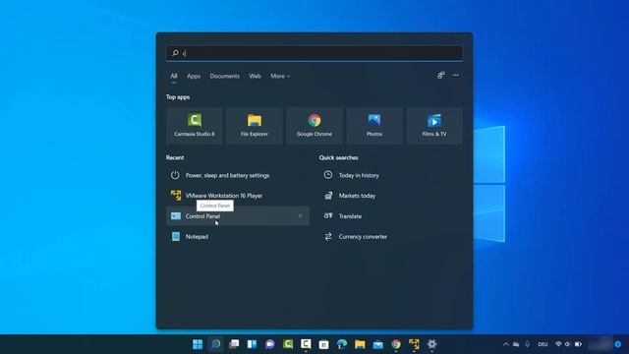Click the Translate language icon
This screenshot has width=629, height=354.
pyautogui.click(x=328, y=216)
